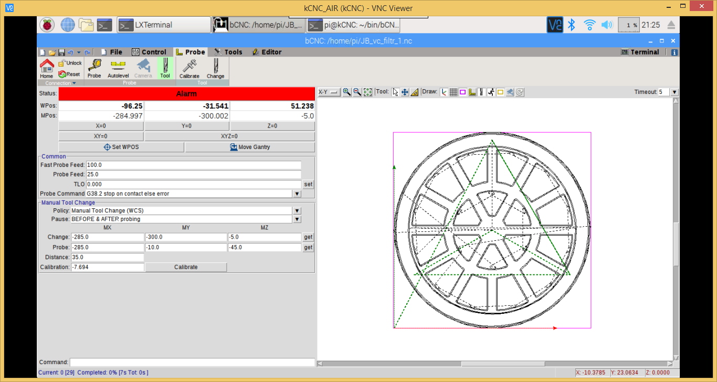The width and height of the screenshot is (717, 382).
Task: Toggle the camera display in Draw toolbar
Action: [510, 92]
